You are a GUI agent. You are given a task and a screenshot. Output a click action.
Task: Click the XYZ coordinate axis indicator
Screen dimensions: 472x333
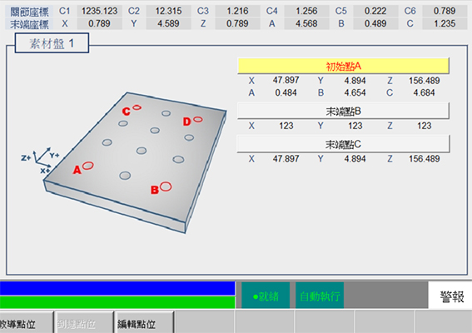click(41, 160)
